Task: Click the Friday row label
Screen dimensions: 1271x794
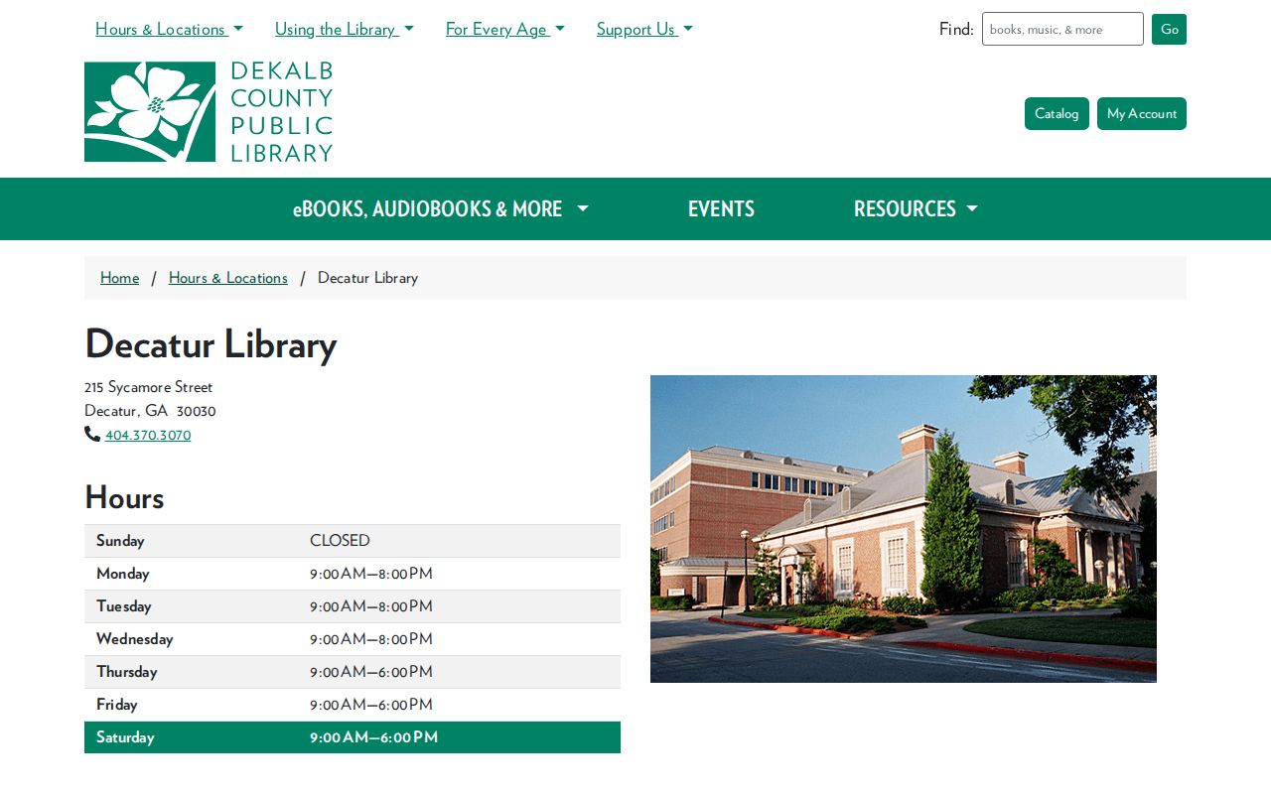Action: pos(117,705)
